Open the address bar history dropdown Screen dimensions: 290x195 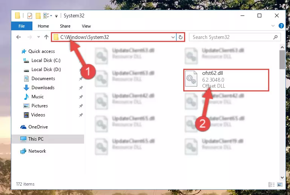point(173,37)
